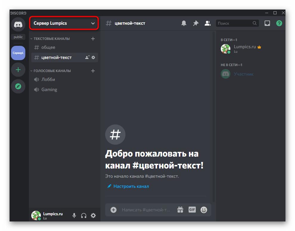295x231 pixels.
Task: Open the gift icon in message bar
Action: pyautogui.click(x=180, y=210)
